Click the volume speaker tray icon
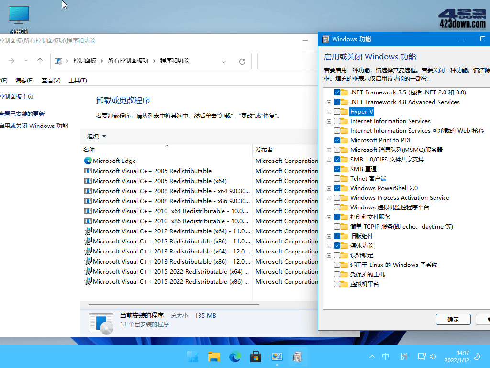This screenshot has width=490, height=368. (x=433, y=356)
